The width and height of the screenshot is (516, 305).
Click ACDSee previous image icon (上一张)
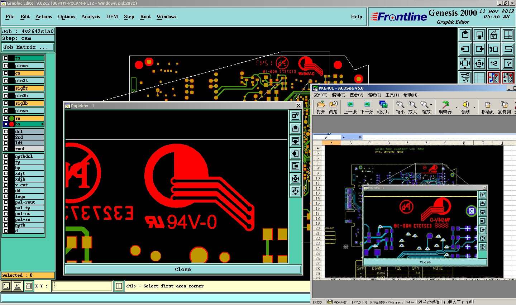pyautogui.click(x=350, y=107)
